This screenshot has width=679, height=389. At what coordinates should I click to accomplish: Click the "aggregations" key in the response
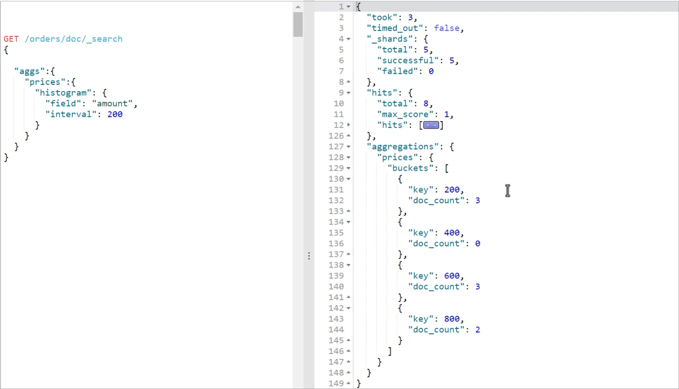[x=404, y=146]
